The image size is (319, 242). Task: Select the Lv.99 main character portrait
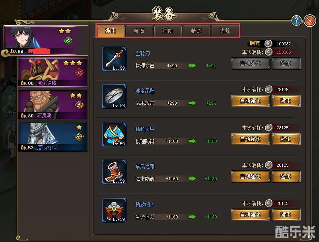tap(47, 41)
